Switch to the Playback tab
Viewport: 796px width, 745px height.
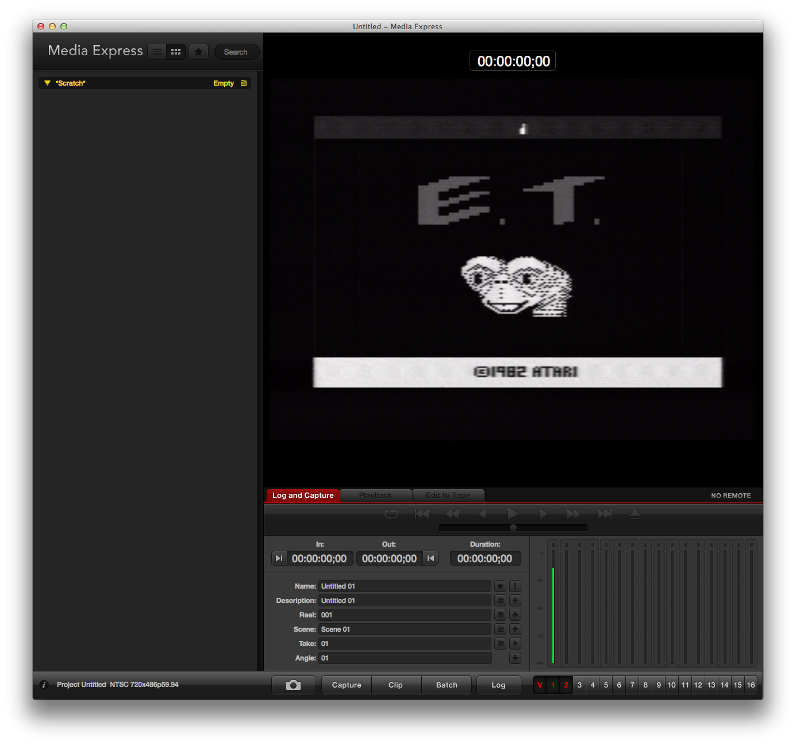pos(376,496)
